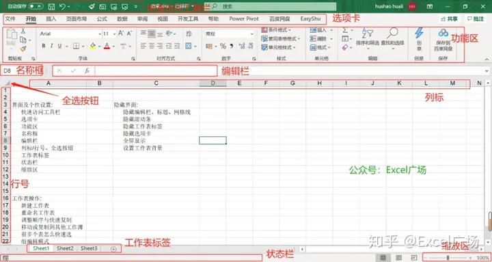Click the Save icon in quick access toolbar
Viewport: 492px width, 262px height.
(x=51, y=6)
